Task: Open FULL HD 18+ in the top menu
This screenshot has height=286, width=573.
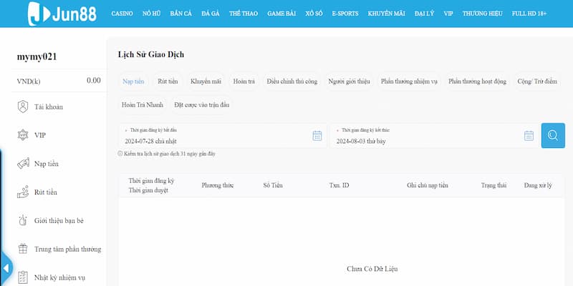Action: (529, 14)
